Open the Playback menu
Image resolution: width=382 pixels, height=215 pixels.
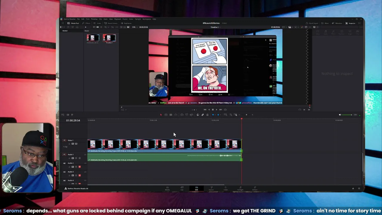coord(118,19)
